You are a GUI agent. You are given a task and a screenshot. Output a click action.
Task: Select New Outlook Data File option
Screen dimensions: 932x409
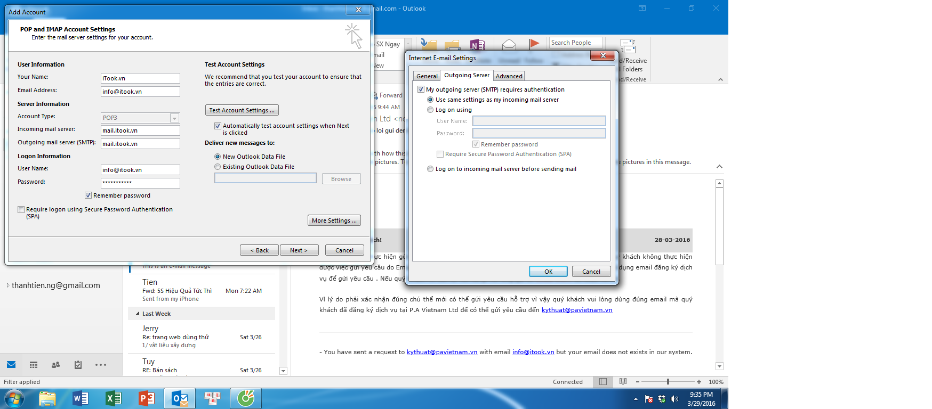[218, 157]
